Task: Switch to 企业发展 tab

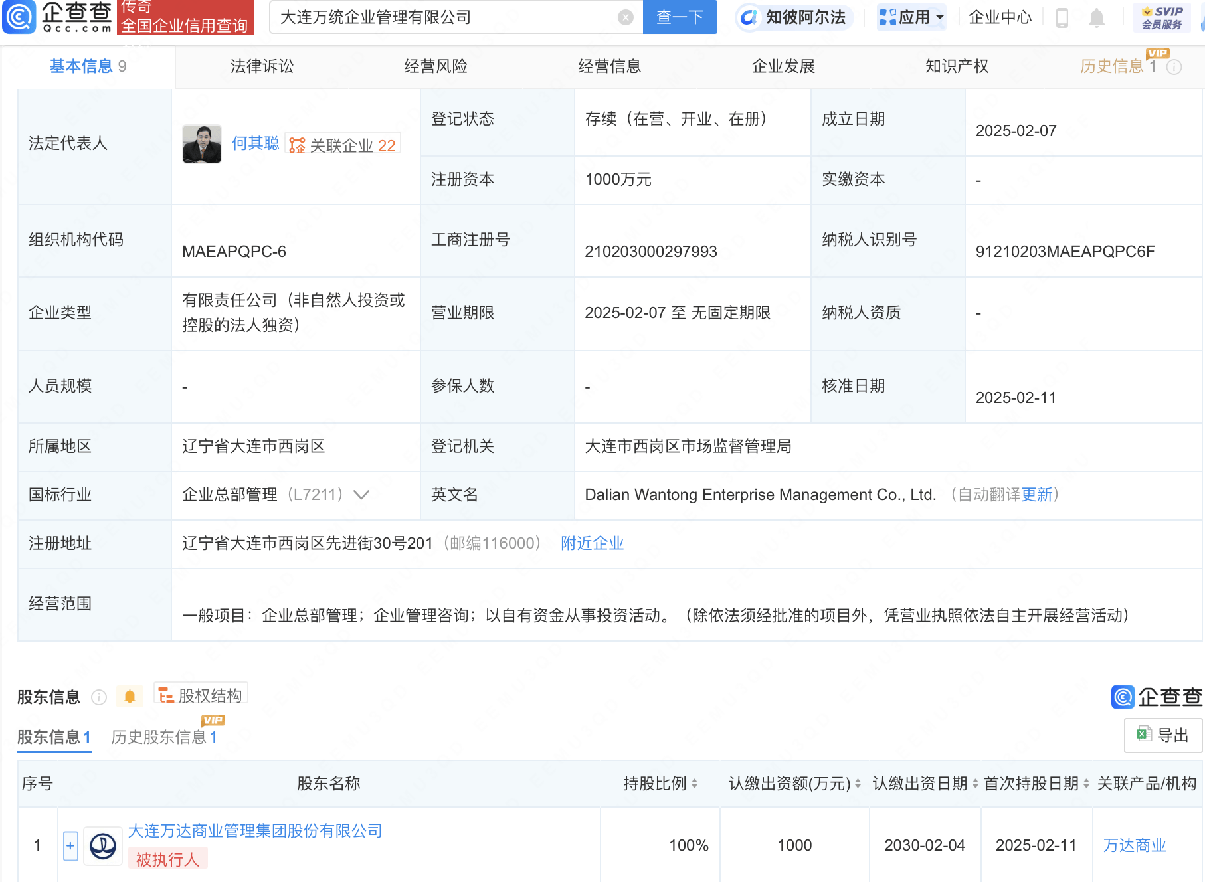Action: click(x=783, y=66)
